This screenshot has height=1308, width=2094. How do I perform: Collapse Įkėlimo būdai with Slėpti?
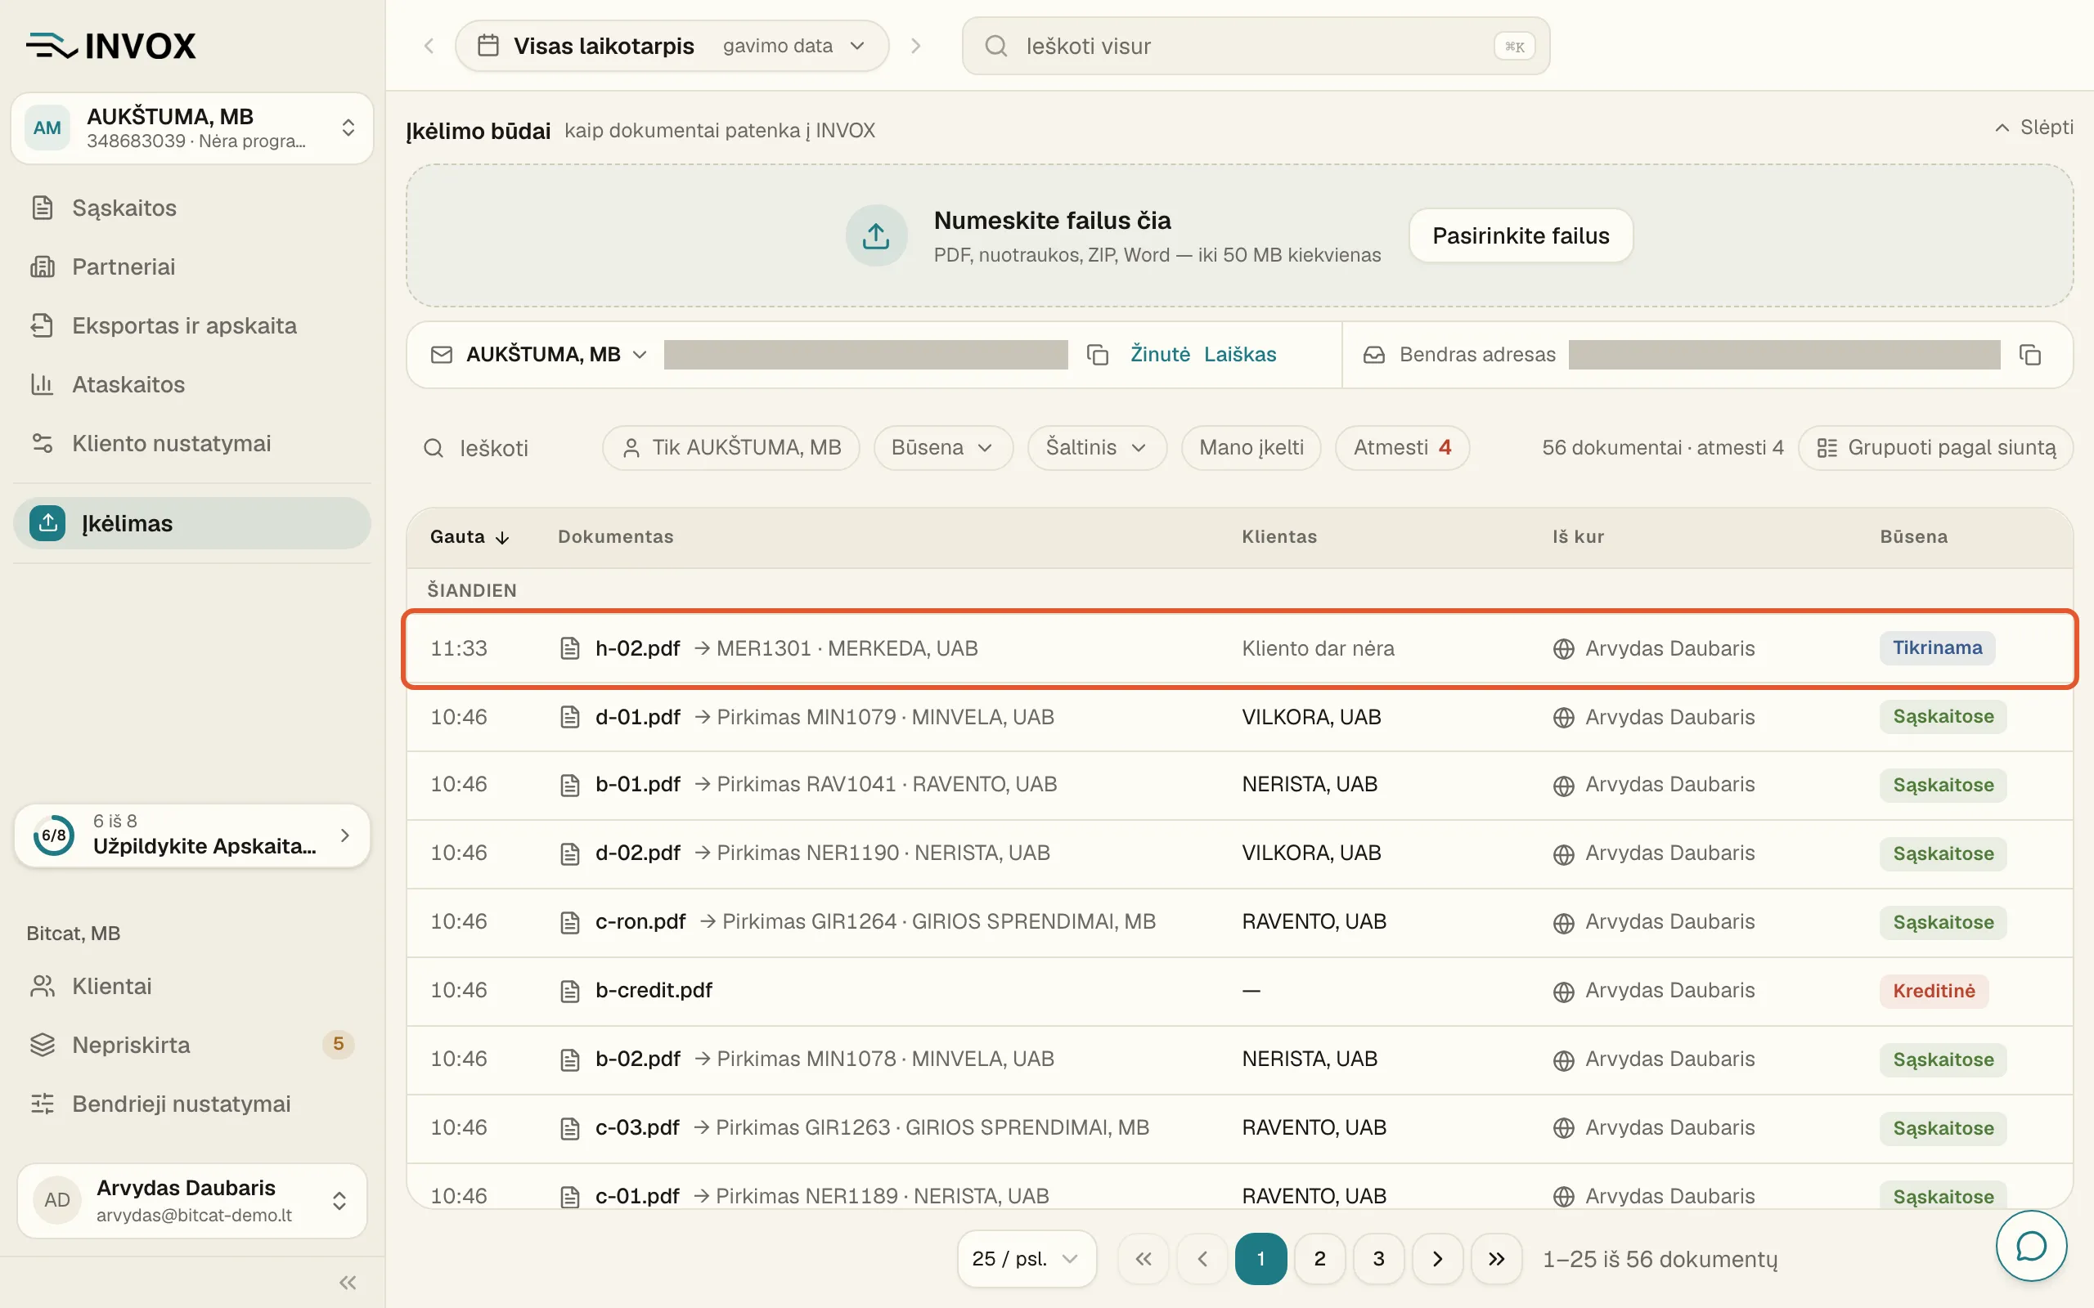(2033, 128)
